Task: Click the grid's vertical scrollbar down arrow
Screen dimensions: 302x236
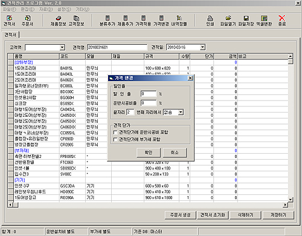Action: coord(290,199)
